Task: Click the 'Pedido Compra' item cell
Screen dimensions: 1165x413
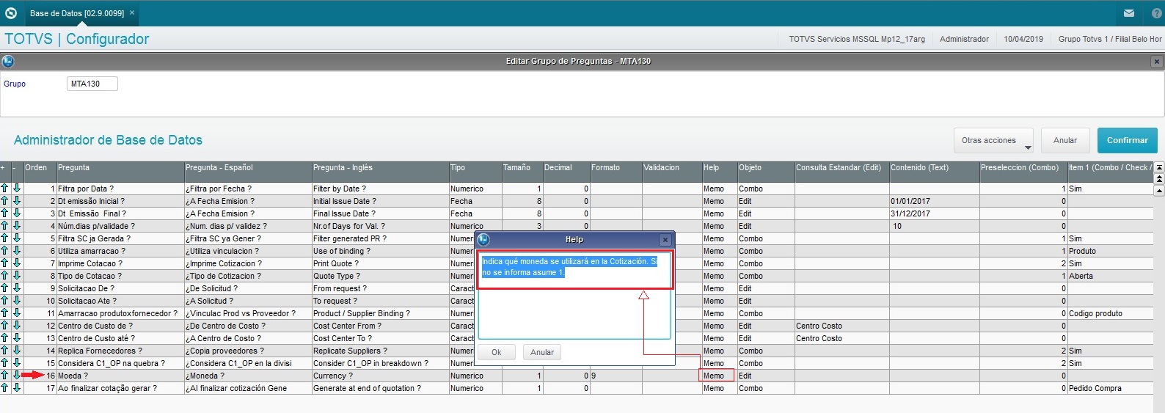Action: point(1110,388)
